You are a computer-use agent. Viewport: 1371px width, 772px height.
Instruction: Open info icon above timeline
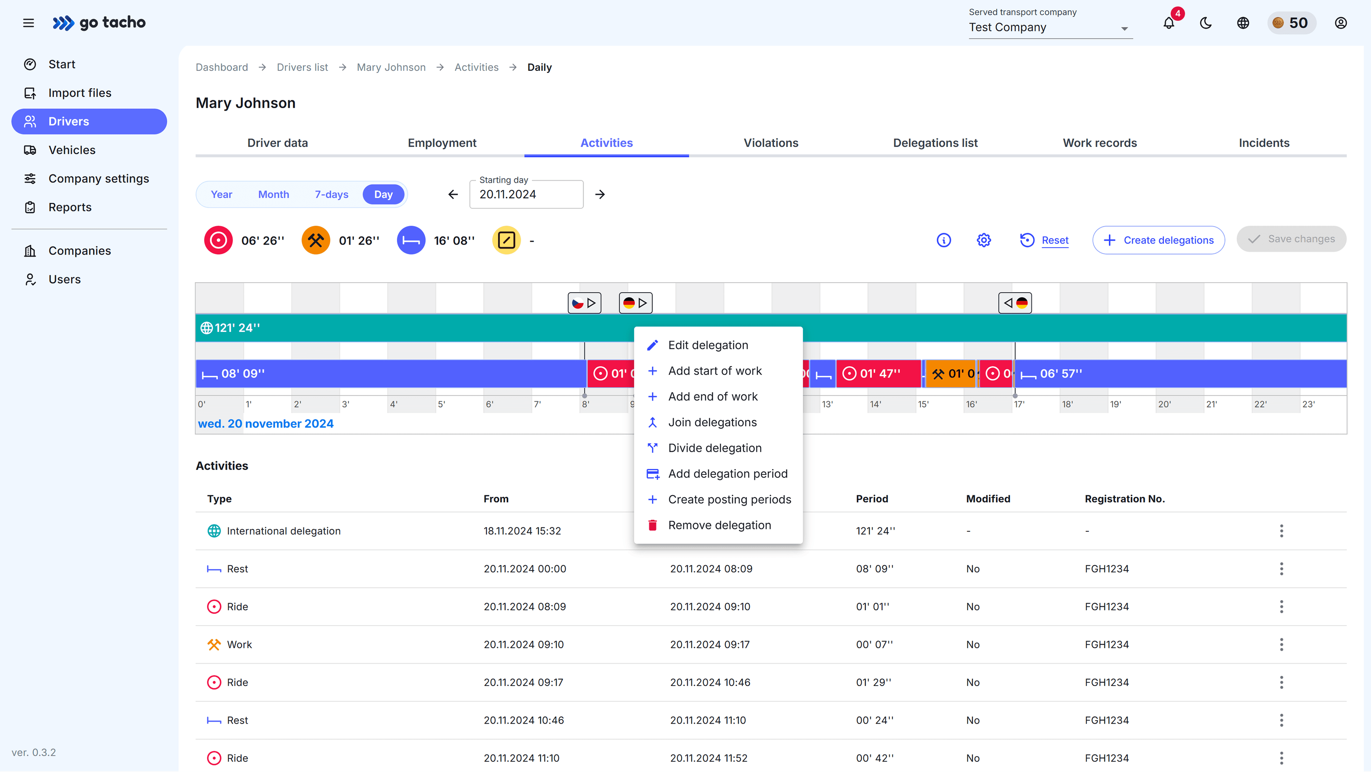(x=944, y=241)
